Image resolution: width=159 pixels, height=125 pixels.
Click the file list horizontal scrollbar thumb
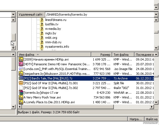[x=68, y=107]
